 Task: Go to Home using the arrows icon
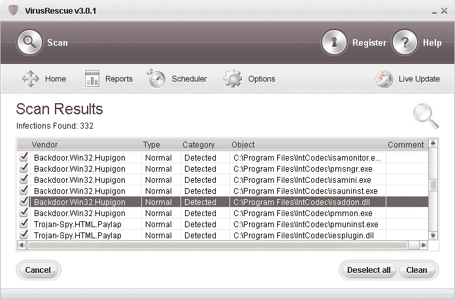point(31,79)
